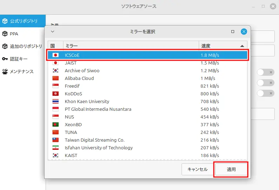Image resolution: width=279 pixels, height=190 pixels.
Task: Select the KAIST mirror
Action: 148,156
